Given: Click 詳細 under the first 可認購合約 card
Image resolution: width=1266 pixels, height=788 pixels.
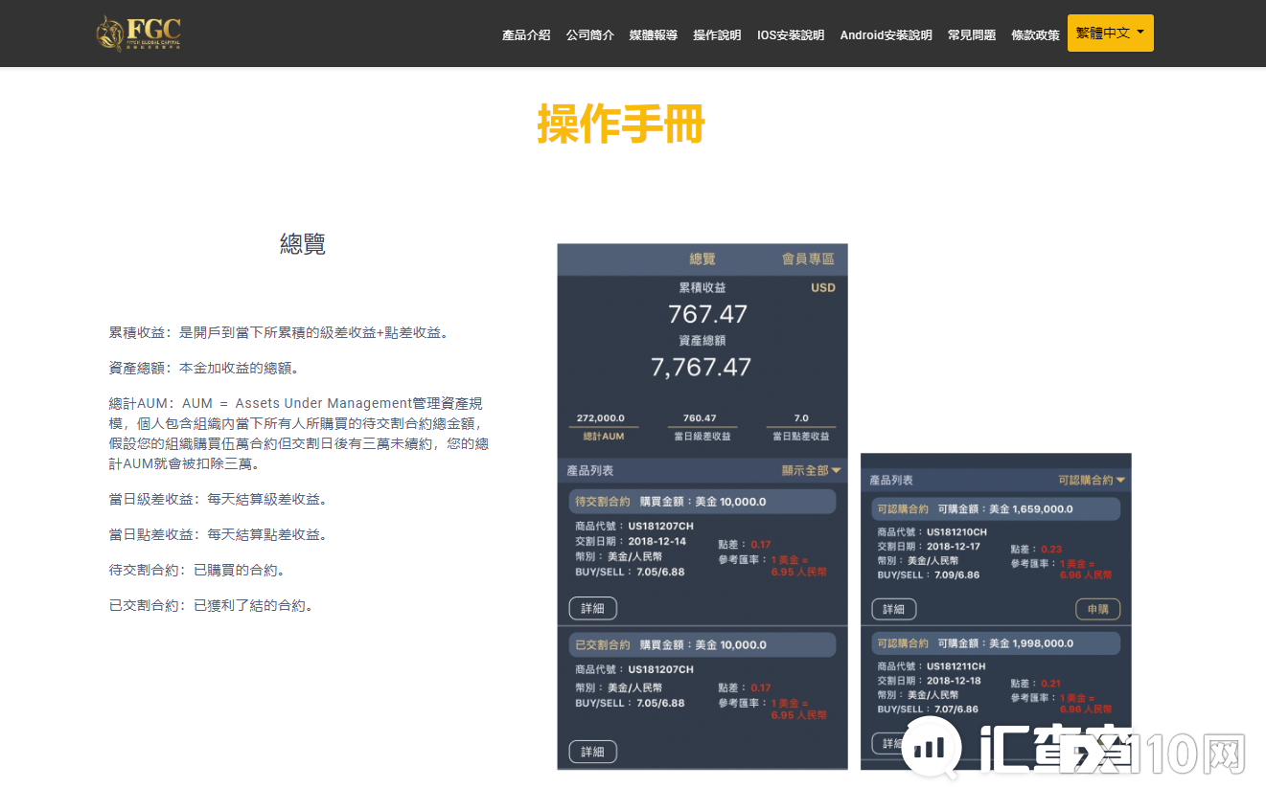Looking at the screenshot, I should pyautogui.click(x=893, y=608).
